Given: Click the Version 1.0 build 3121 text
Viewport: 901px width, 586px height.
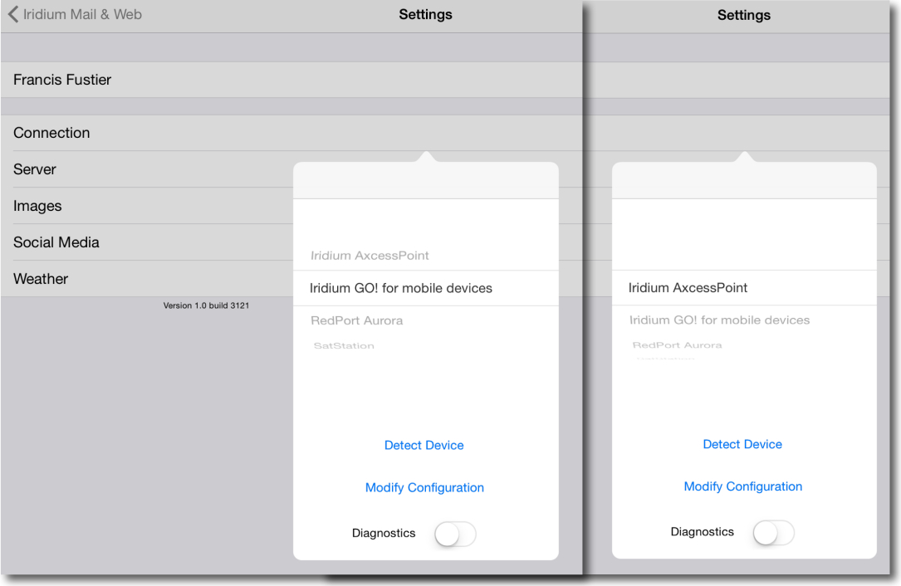Looking at the screenshot, I should [206, 305].
